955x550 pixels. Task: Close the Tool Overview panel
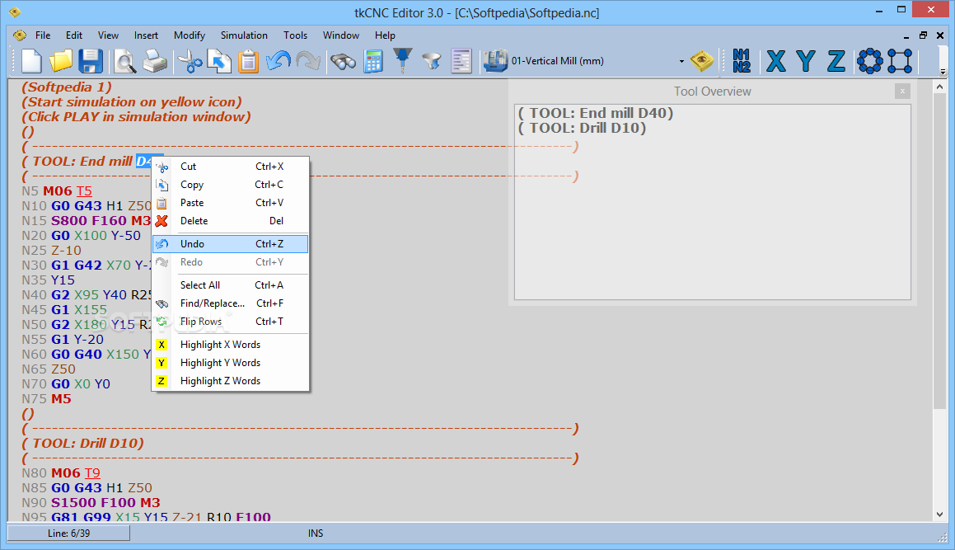[x=902, y=92]
